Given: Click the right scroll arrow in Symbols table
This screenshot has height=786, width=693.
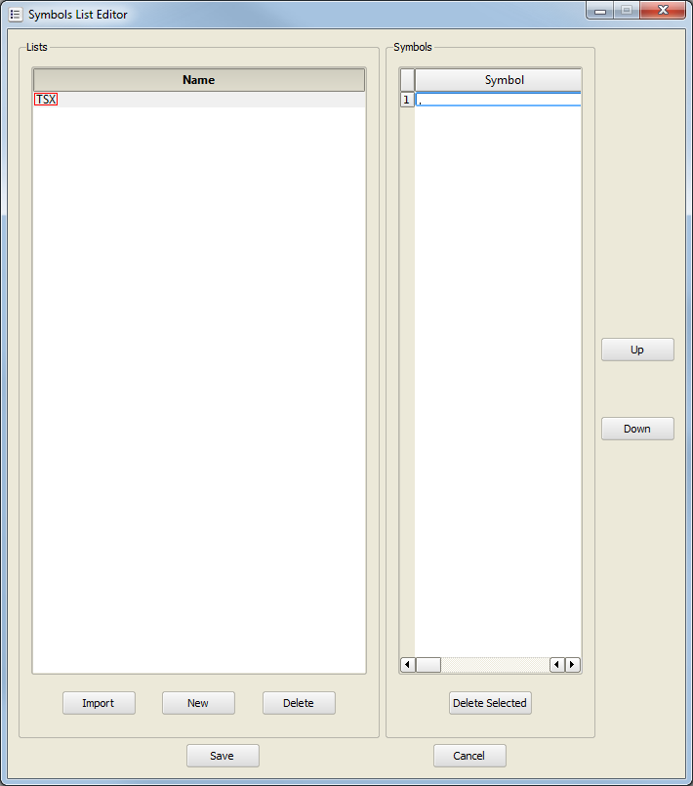Looking at the screenshot, I should point(572,665).
